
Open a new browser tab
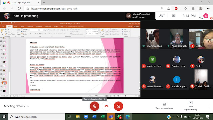[x=44, y=3]
